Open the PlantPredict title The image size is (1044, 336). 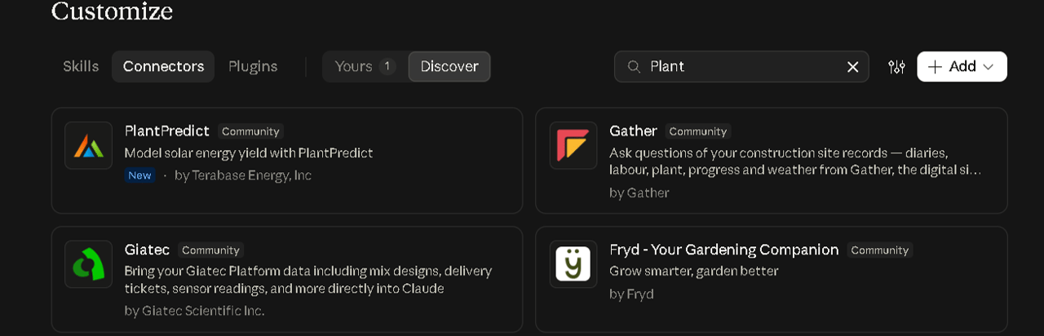167,130
